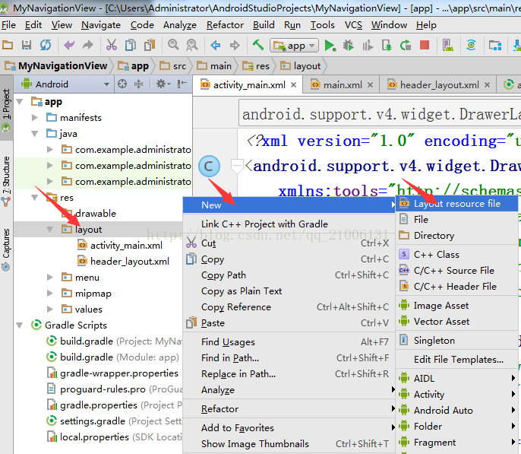Click the Collapse All icon in Project panel
521x454 pixels.
click(138, 84)
